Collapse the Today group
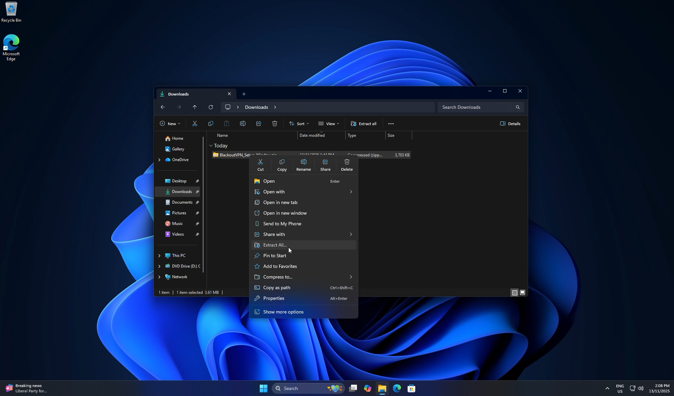The width and height of the screenshot is (674, 396). [x=211, y=145]
